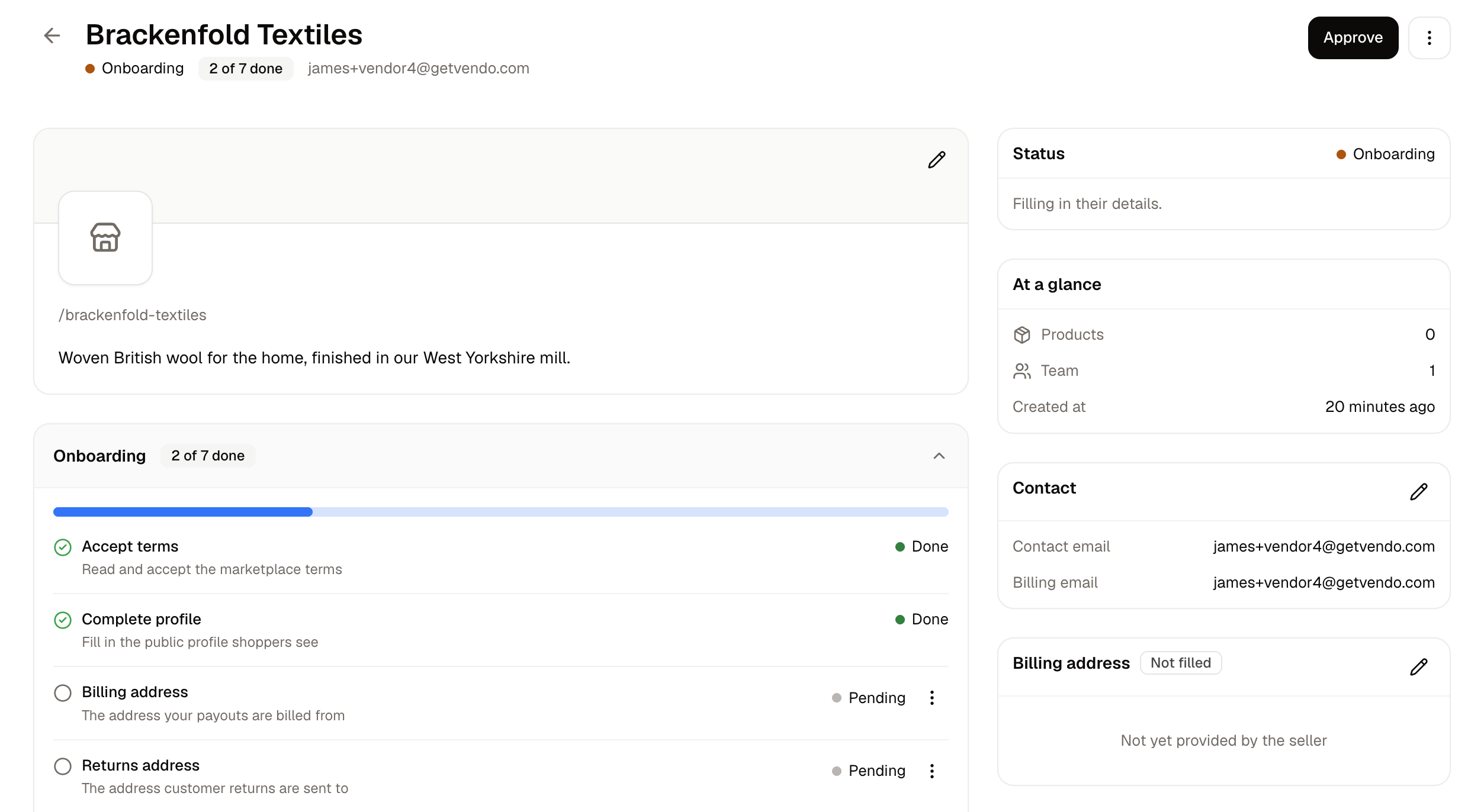Click the Onboarding section '2 of 7 done' badge

208,456
